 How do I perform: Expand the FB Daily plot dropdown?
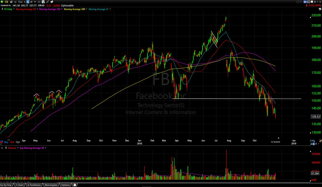coord(14,9)
